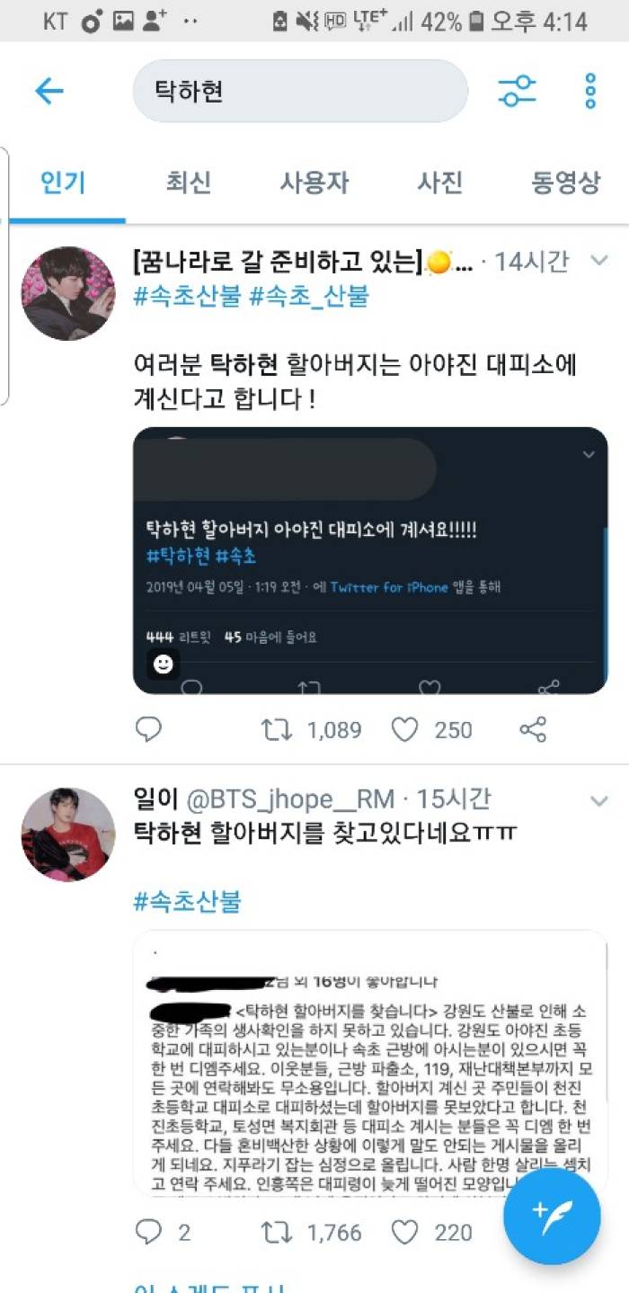Expand options chevron on 일이's tweet
Viewport: 629px width, 1293px height.
[598, 799]
